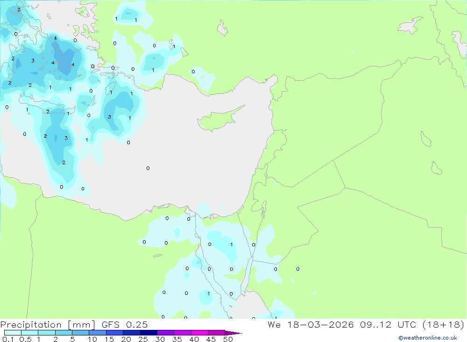Click the 'We 18-03-2026' date text
Screen dimensions: 467x342
coord(311,324)
